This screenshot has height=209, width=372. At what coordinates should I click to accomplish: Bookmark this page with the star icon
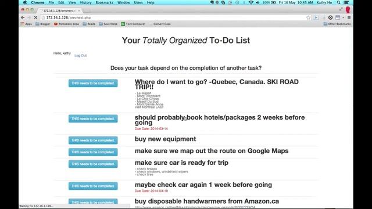click(308, 17)
